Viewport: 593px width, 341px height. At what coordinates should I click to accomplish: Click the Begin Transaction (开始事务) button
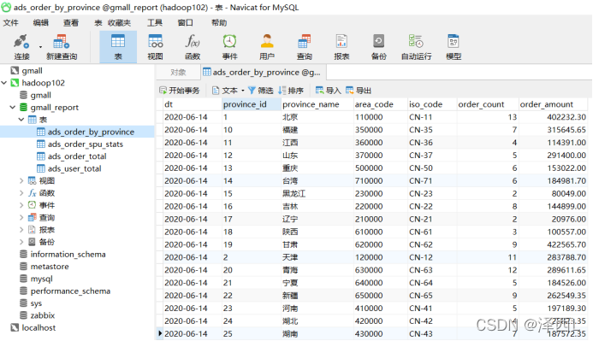pos(179,91)
